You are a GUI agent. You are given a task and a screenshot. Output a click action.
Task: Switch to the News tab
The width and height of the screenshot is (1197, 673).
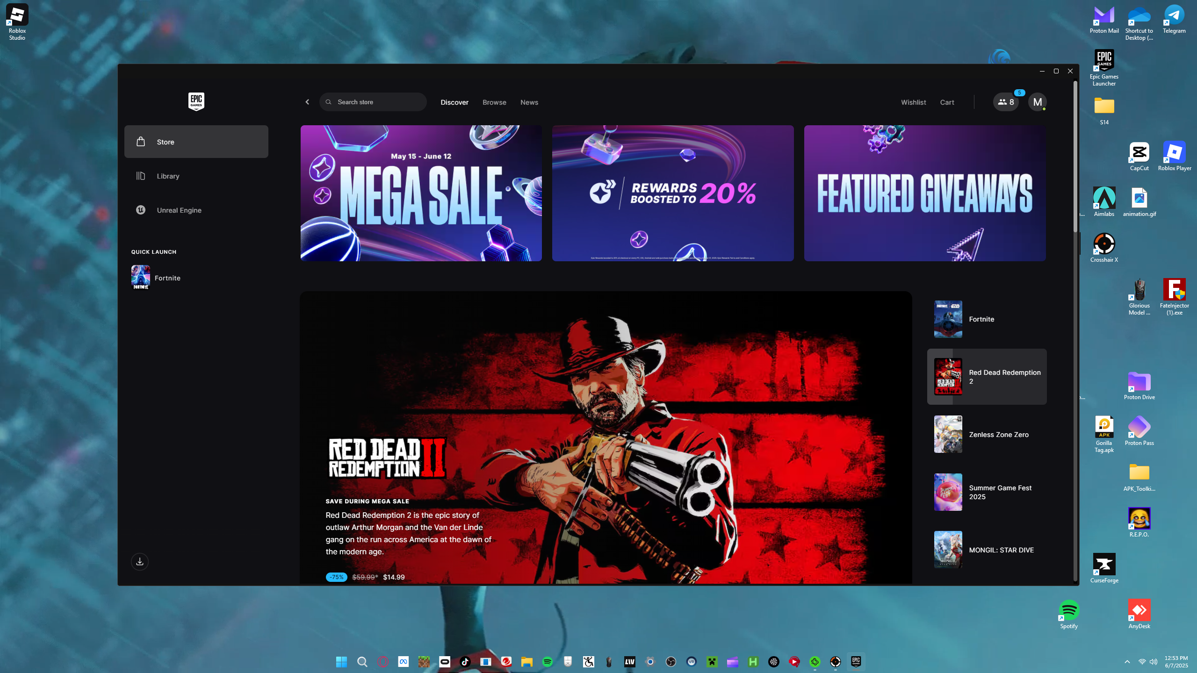[x=529, y=102]
